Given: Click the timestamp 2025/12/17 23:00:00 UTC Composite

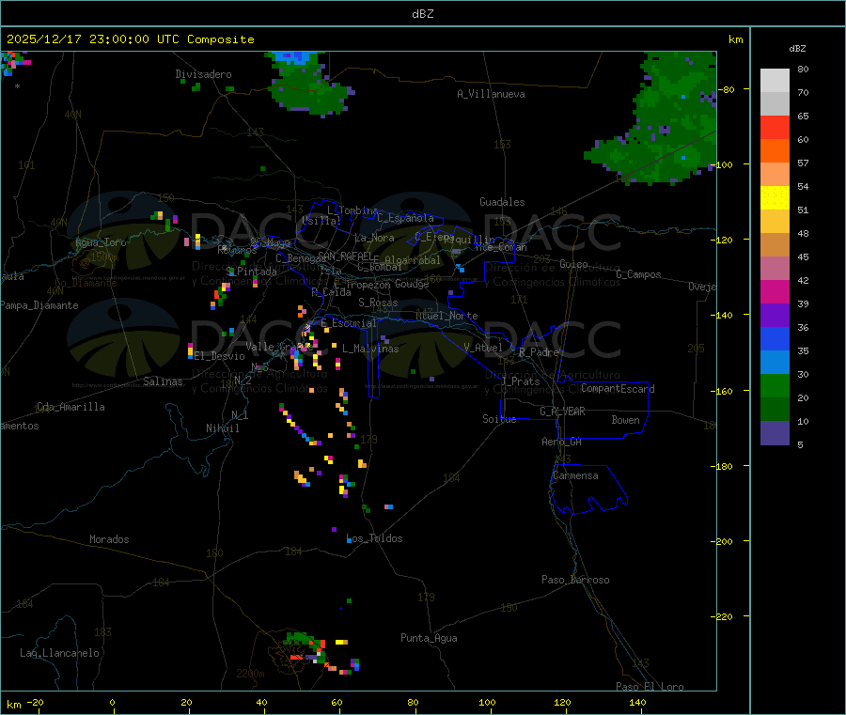Looking at the screenshot, I should (130, 39).
